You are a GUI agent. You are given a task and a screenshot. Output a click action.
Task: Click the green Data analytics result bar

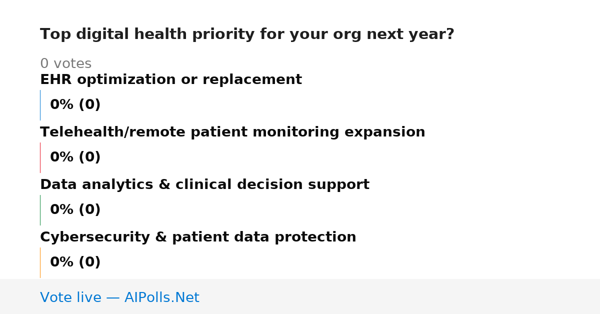[x=40, y=210]
